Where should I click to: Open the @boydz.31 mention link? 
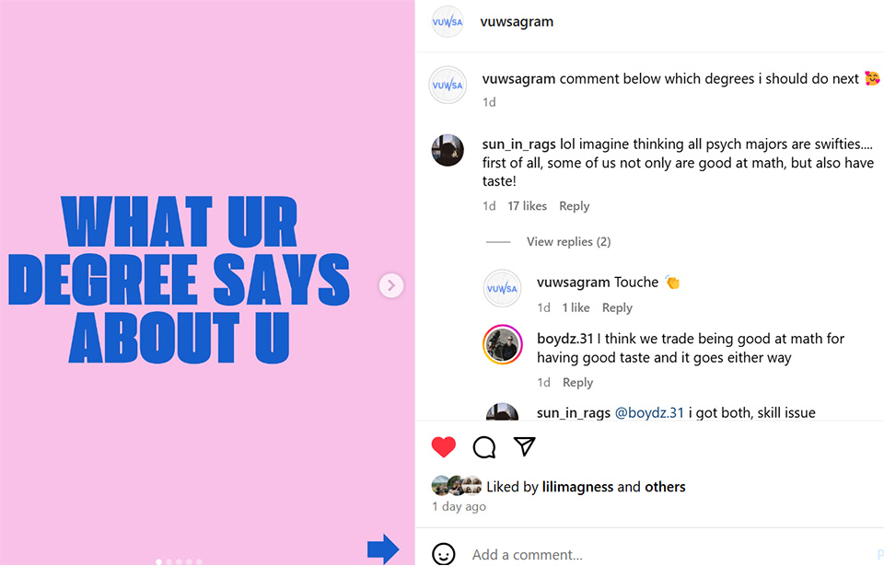[x=649, y=412]
